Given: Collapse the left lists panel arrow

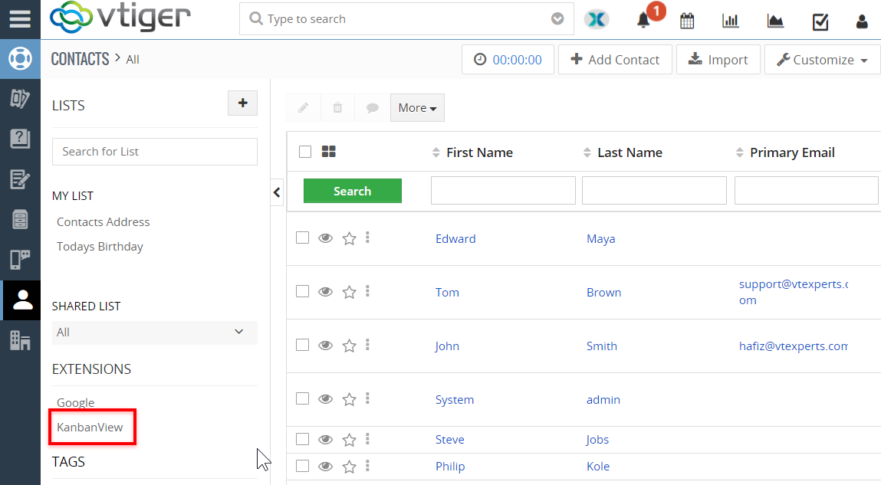Looking at the screenshot, I should (277, 192).
